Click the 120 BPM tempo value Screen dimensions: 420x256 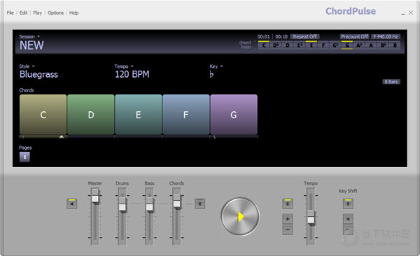(132, 74)
